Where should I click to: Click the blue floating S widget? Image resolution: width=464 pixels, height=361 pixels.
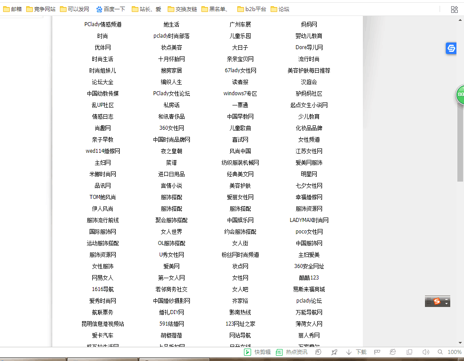point(451,48)
